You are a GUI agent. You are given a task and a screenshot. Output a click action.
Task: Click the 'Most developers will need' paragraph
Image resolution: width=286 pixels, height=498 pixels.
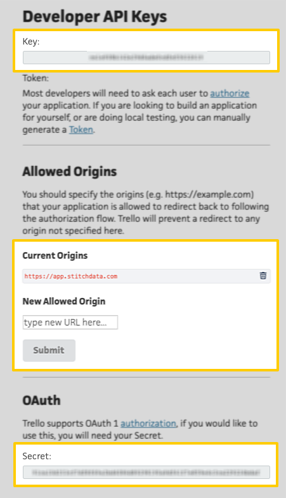tap(140, 111)
